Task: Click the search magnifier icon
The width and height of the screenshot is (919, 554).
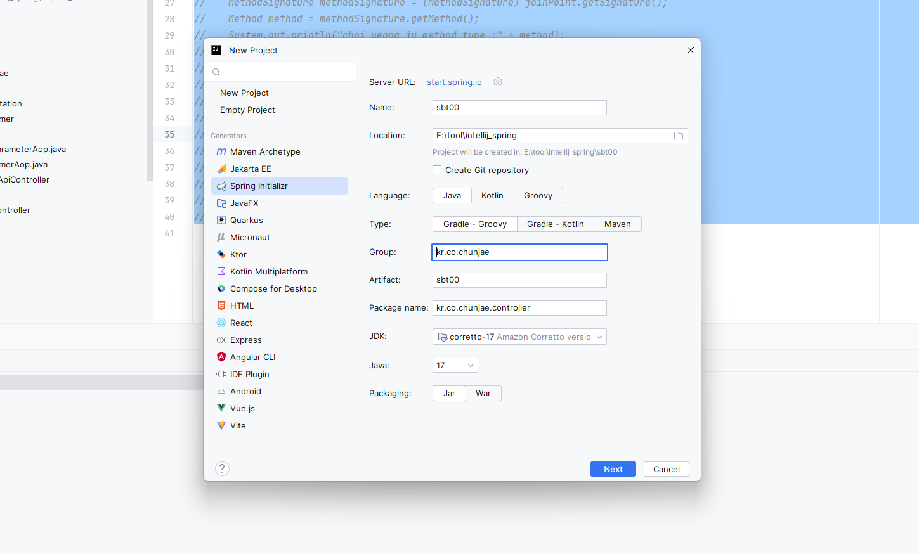Action: pyautogui.click(x=216, y=72)
